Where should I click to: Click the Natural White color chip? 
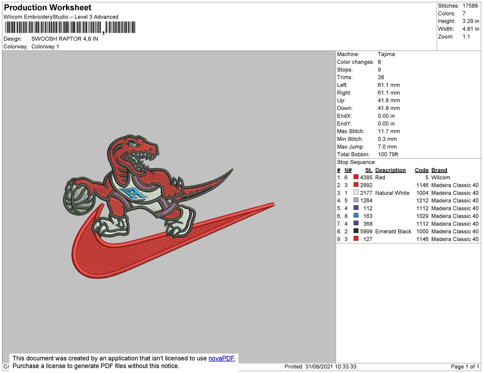(356, 192)
